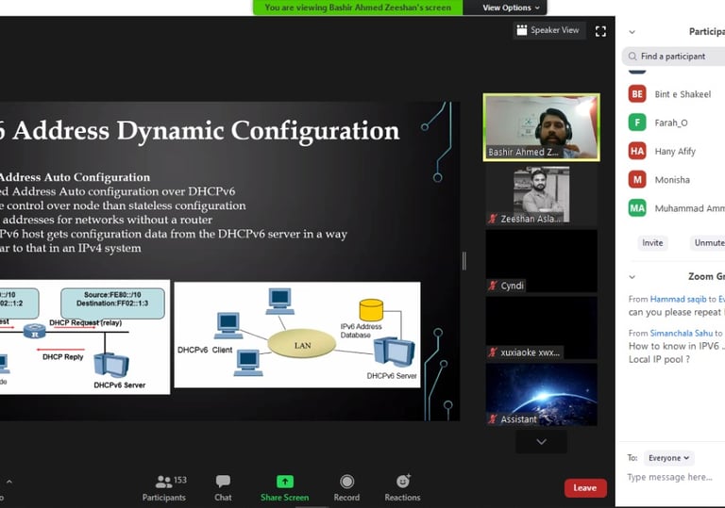Open the View Options dropdown
725x508 pixels.
(511, 8)
